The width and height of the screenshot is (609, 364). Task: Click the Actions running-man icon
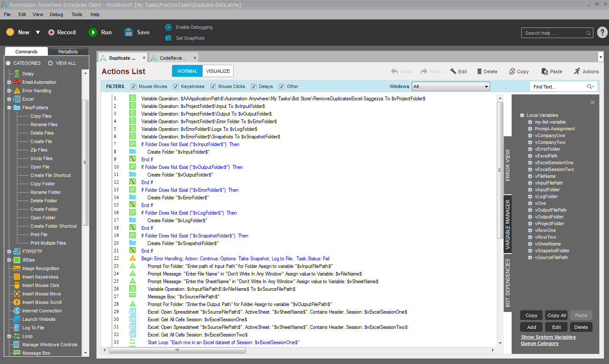tap(577, 72)
